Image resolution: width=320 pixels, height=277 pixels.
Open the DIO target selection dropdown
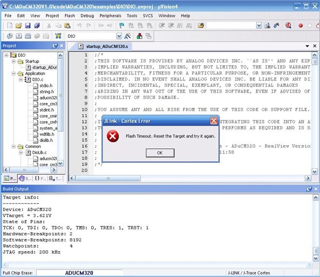coord(119,36)
